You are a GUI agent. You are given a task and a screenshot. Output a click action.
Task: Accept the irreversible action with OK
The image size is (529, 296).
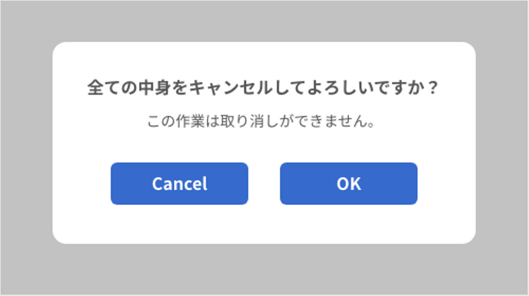coord(348,184)
